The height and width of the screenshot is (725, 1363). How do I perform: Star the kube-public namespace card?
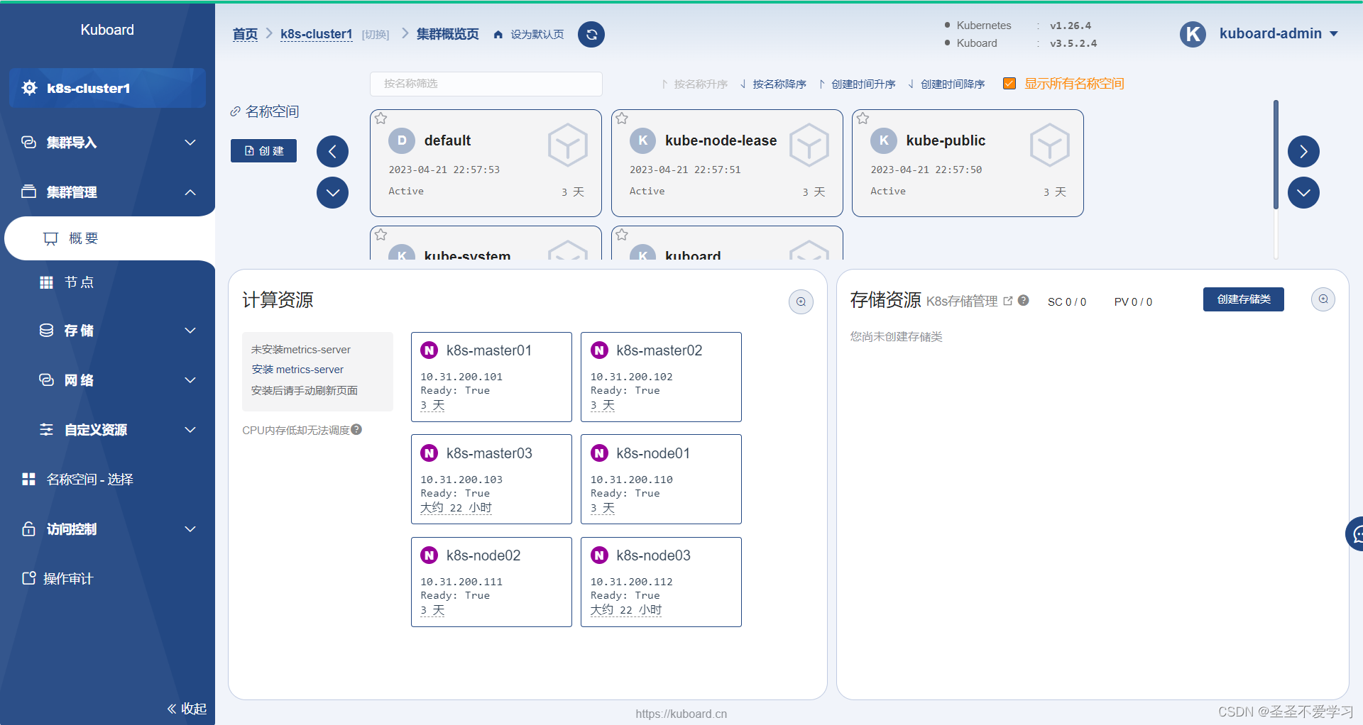[x=863, y=118]
